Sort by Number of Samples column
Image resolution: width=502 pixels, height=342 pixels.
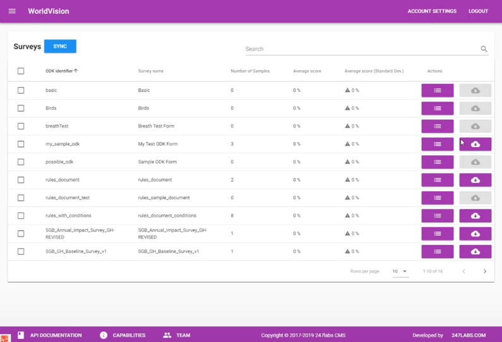click(x=250, y=71)
